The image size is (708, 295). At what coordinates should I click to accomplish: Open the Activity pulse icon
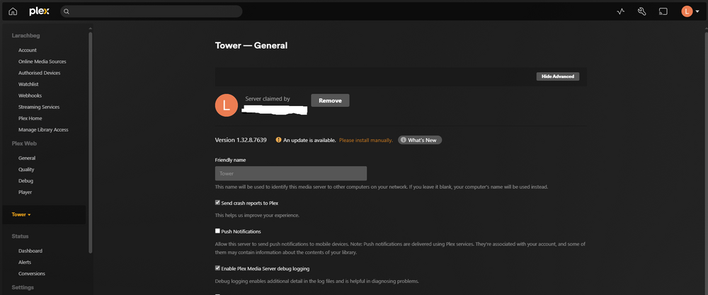[621, 12]
